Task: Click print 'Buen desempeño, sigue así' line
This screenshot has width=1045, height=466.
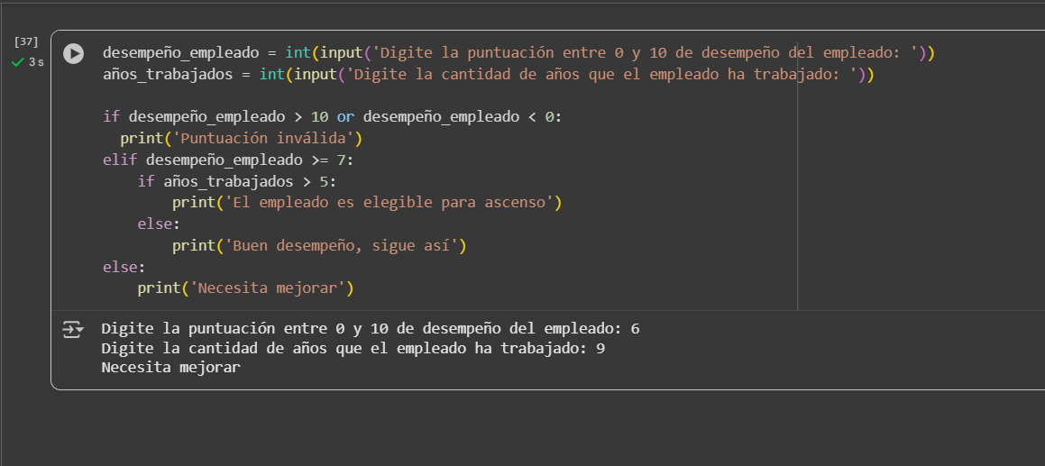Action: coord(319,246)
